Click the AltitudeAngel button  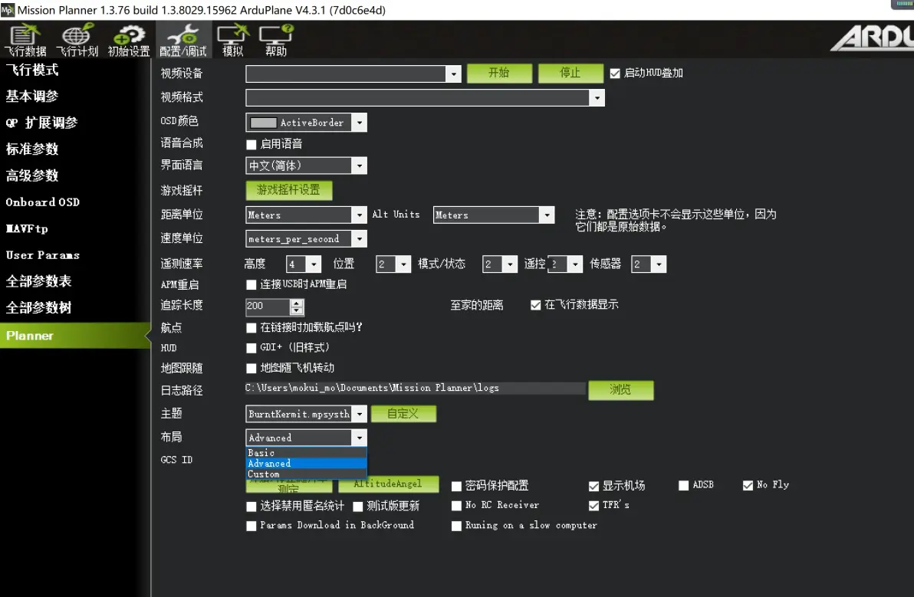pyautogui.click(x=388, y=484)
